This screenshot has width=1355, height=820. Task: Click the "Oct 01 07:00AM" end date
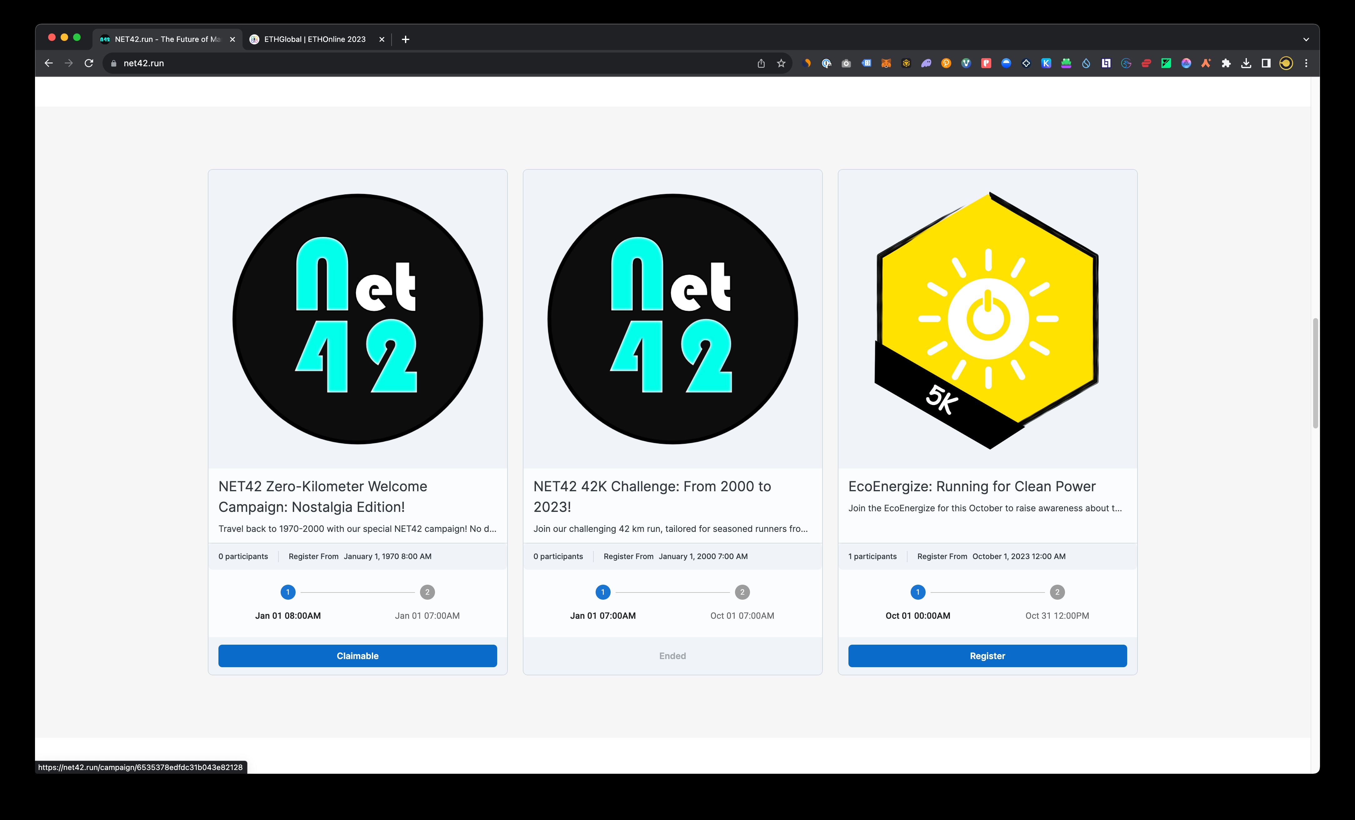coord(742,616)
